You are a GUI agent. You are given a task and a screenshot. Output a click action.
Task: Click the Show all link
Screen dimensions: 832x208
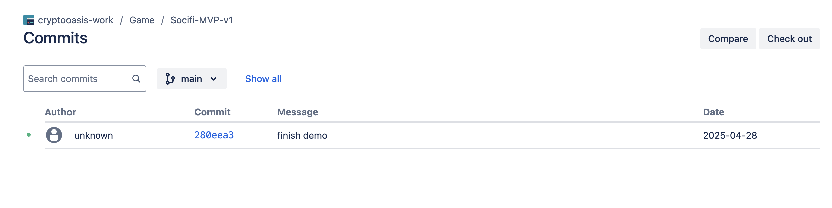[263, 79]
